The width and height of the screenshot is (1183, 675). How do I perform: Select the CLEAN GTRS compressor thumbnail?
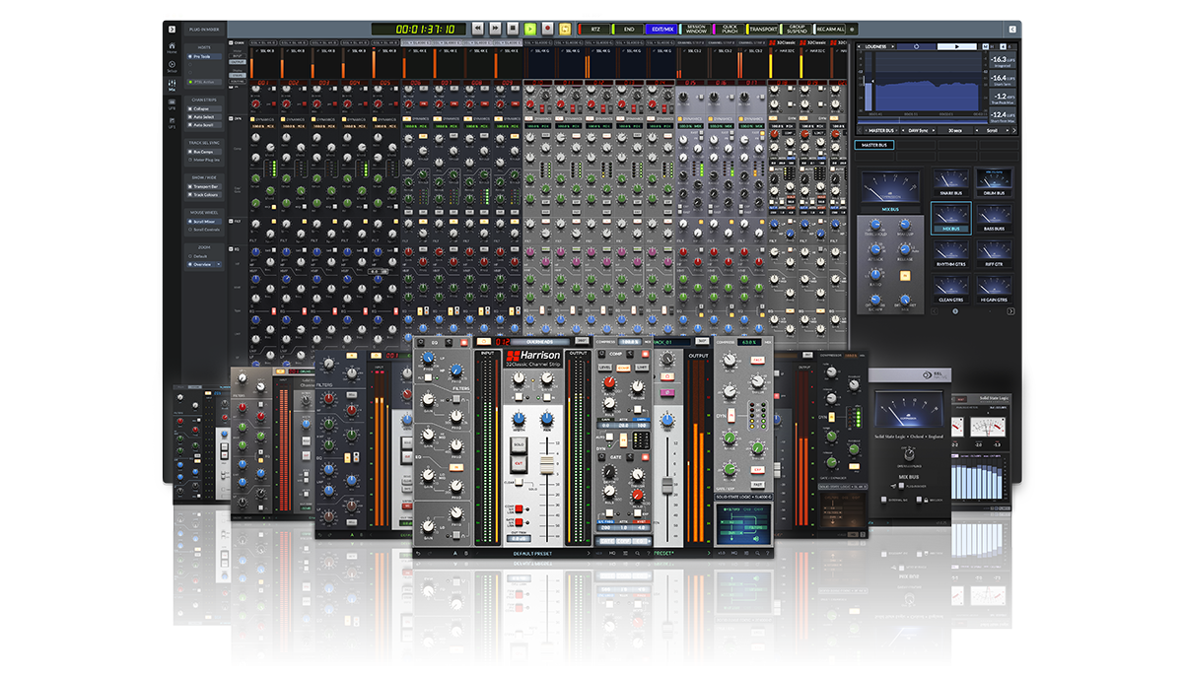click(x=951, y=288)
